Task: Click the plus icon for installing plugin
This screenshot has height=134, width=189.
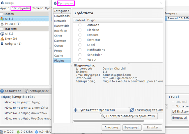Action: coord(76,110)
